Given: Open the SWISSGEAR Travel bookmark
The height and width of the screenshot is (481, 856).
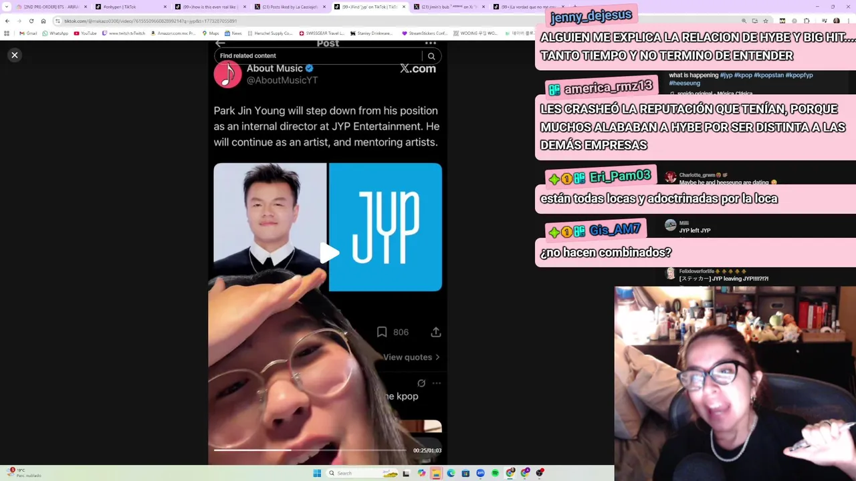Looking at the screenshot, I should [x=322, y=33].
